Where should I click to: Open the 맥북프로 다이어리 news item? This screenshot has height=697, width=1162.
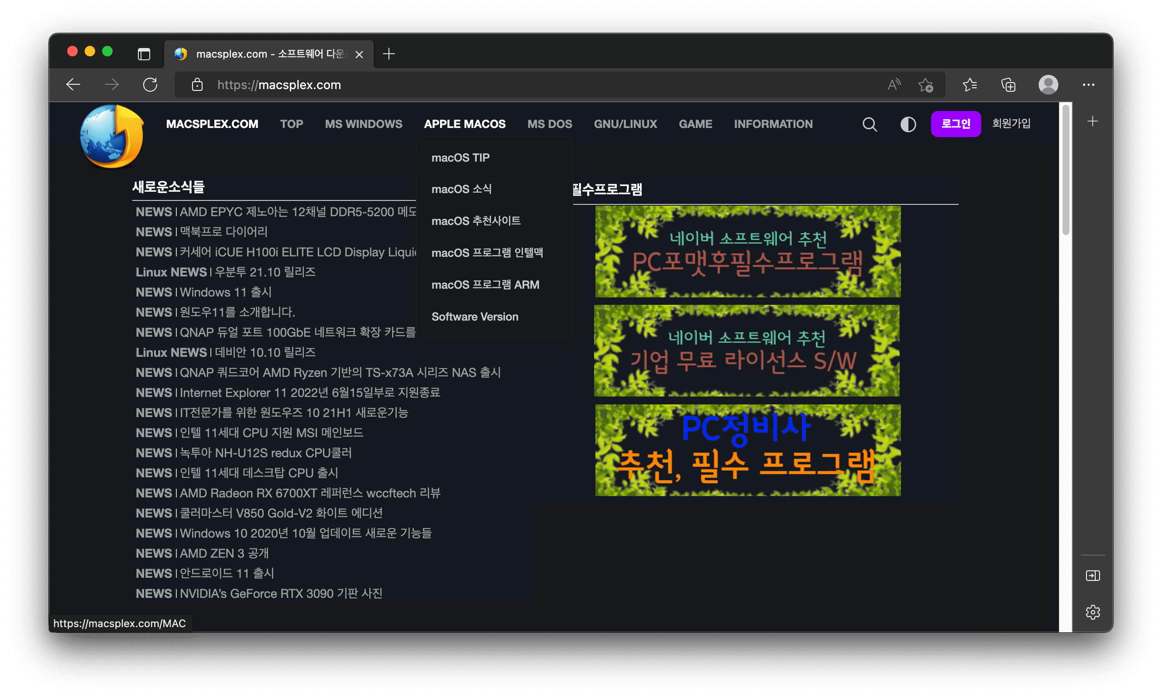point(223,231)
